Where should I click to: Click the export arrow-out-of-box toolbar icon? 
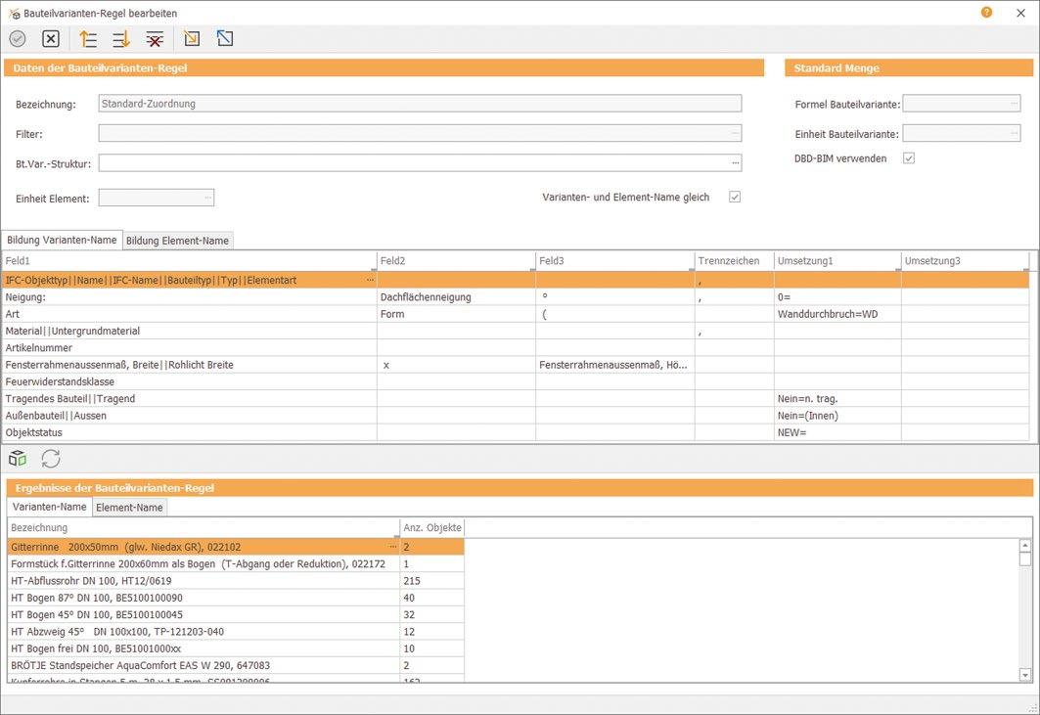click(x=225, y=39)
